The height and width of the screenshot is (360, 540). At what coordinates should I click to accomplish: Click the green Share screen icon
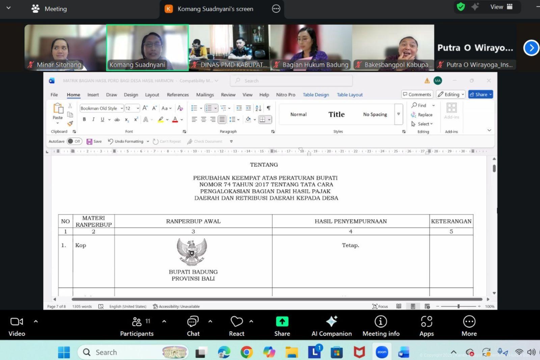[x=282, y=322]
